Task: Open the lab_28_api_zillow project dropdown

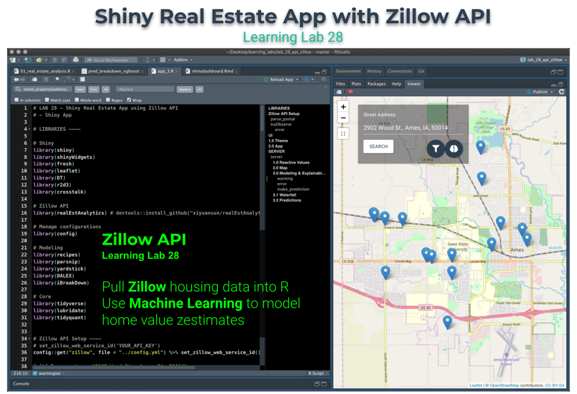Action: (x=544, y=60)
